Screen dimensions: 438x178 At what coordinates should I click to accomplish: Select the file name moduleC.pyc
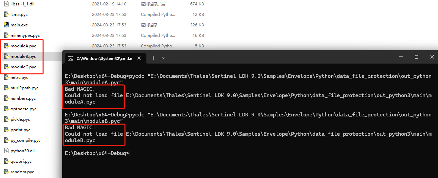[x=23, y=67]
